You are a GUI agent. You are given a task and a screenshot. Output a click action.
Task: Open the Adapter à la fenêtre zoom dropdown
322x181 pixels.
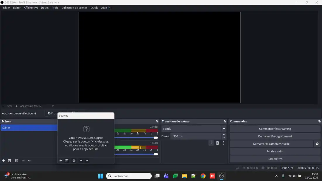[x=53, y=106]
